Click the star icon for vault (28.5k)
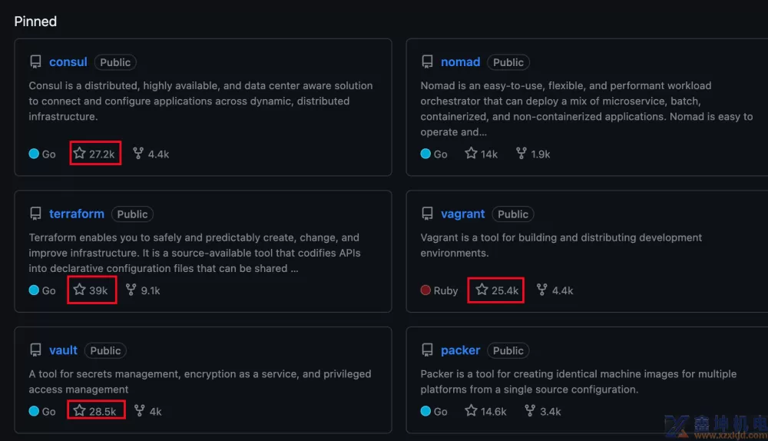Viewport: 768px width, 441px height. coord(79,410)
